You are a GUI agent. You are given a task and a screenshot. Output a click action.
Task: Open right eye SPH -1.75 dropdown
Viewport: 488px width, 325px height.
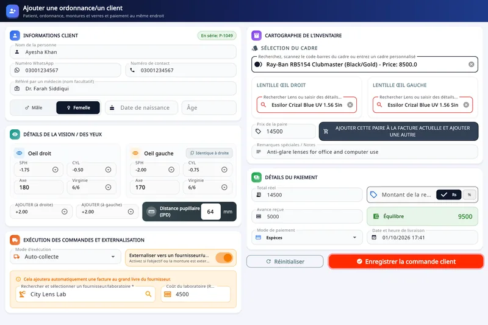coord(55,170)
